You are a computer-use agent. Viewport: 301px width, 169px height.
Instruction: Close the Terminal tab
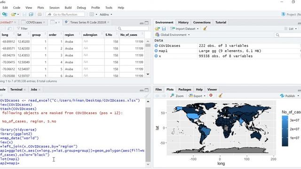tap(25, 90)
